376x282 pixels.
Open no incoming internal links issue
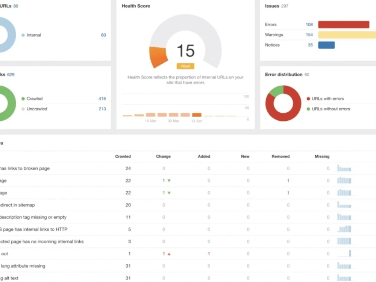42,242
